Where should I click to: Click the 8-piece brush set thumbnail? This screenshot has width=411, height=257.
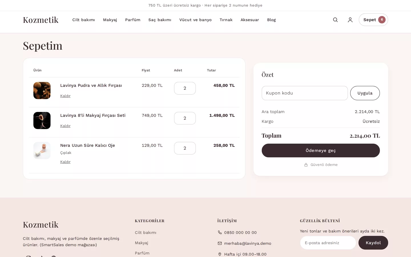[x=42, y=121]
